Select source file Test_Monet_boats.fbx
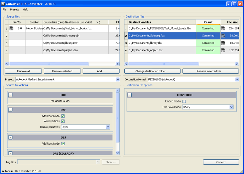Viewport: 244px width, 174px height. [76, 28]
